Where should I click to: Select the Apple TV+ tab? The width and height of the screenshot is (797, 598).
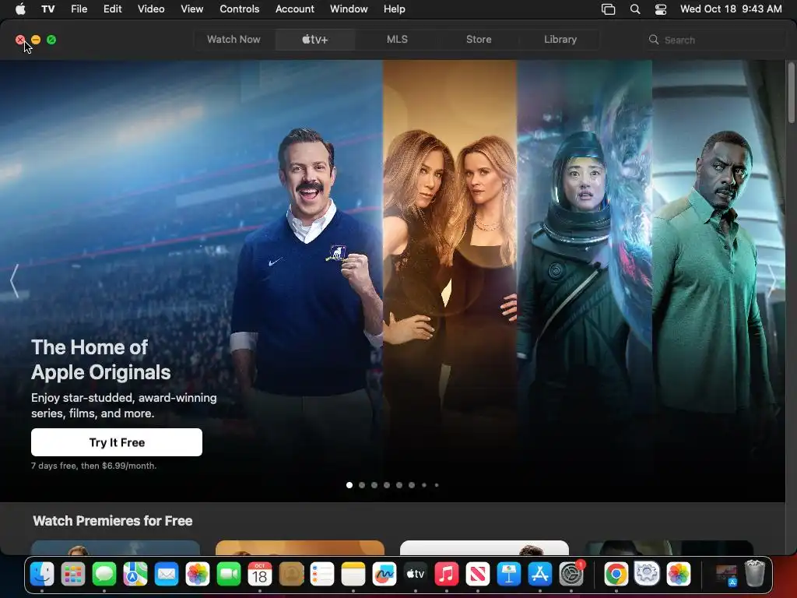click(x=315, y=39)
